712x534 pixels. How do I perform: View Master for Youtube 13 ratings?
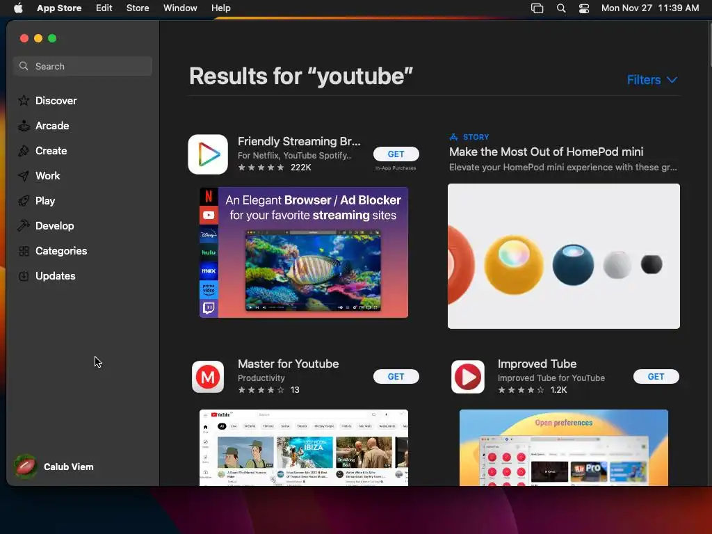(x=268, y=390)
